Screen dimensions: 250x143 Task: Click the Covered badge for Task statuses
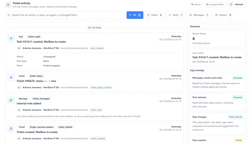point(237,97)
